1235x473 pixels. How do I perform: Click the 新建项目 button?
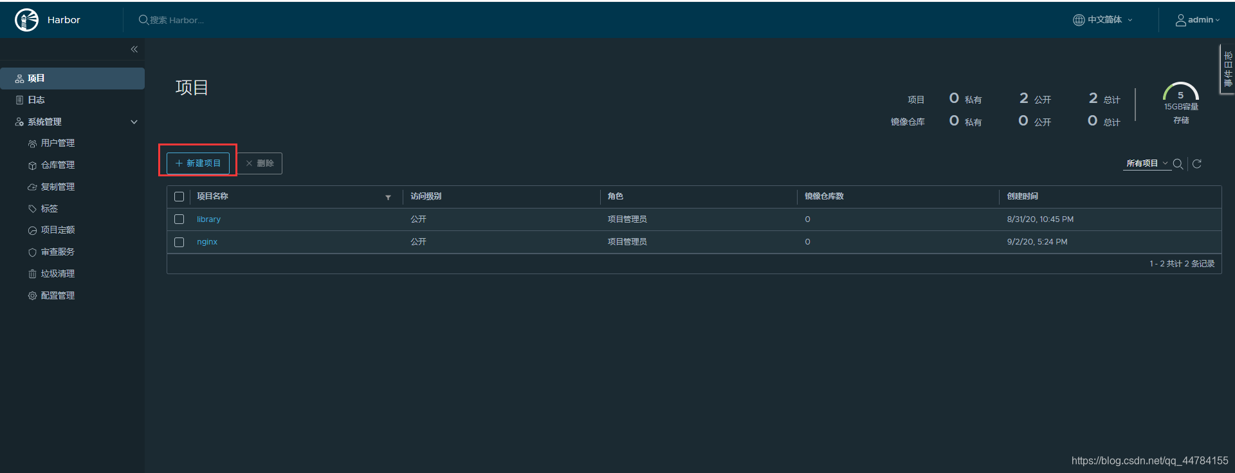coord(198,163)
